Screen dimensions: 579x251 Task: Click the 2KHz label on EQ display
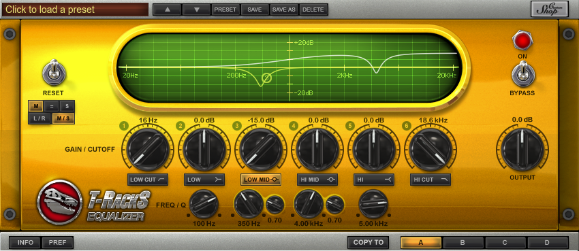click(345, 76)
